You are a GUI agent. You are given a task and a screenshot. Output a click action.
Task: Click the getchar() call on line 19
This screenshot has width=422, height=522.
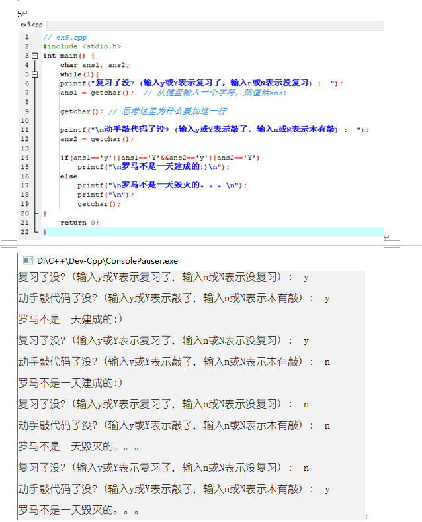[99, 204]
